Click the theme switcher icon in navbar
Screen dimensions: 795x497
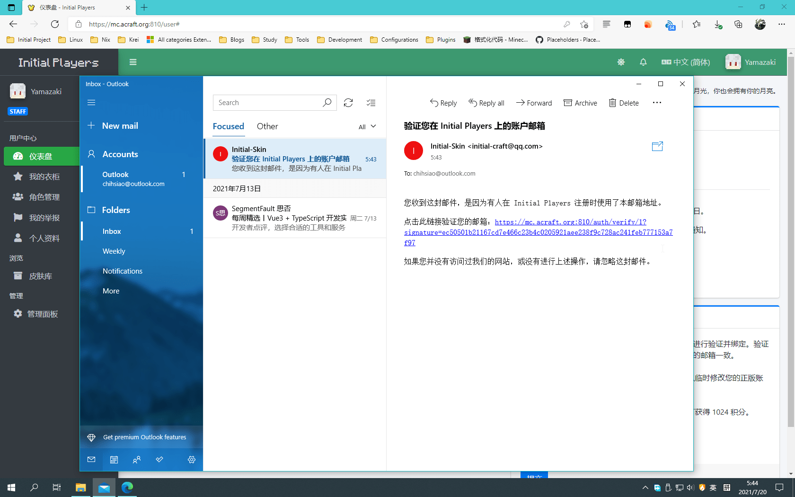(x=621, y=62)
